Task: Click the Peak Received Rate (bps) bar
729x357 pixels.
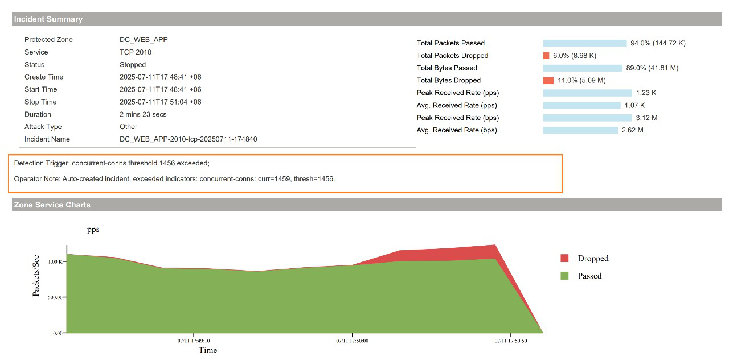Action: click(587, 118)
